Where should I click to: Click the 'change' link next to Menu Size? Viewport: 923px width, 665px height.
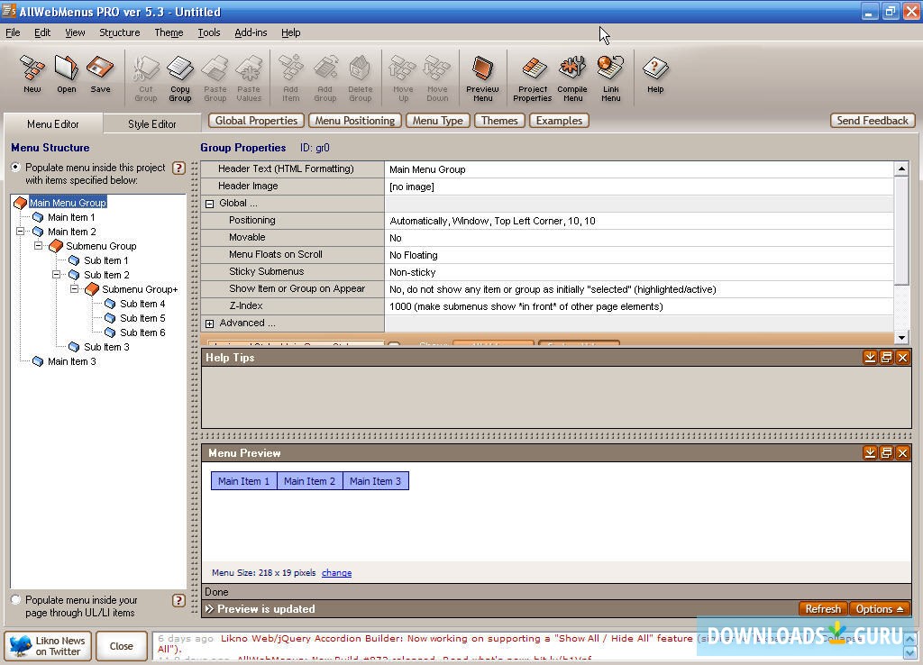coord(336,572)
